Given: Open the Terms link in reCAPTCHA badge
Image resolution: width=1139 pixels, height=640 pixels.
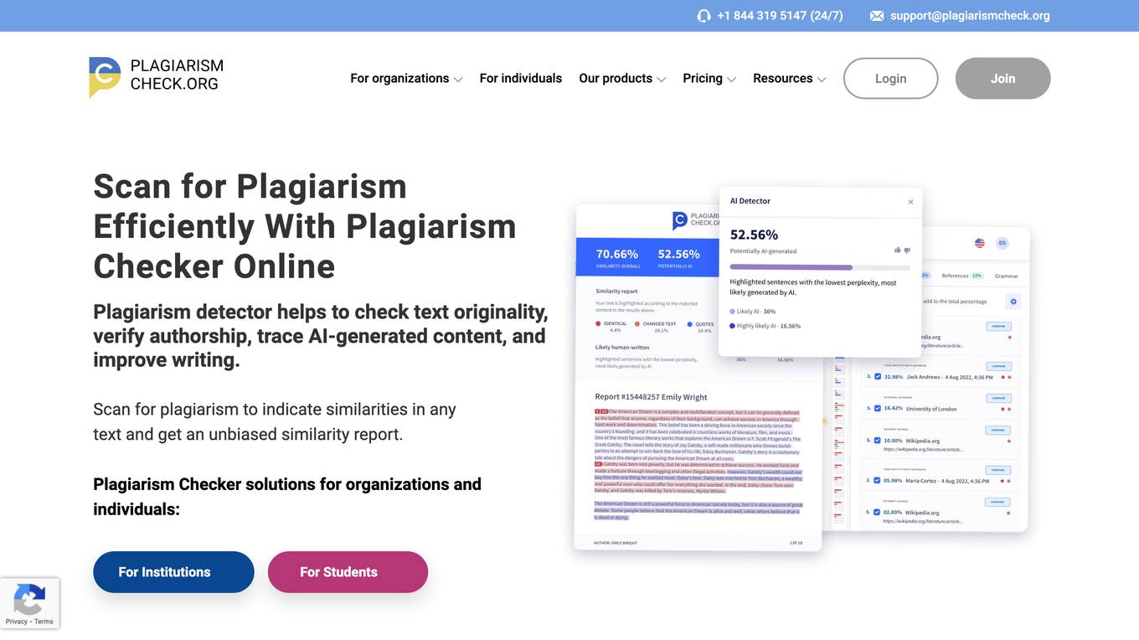Looking at the screenshot, I should 44,622.
